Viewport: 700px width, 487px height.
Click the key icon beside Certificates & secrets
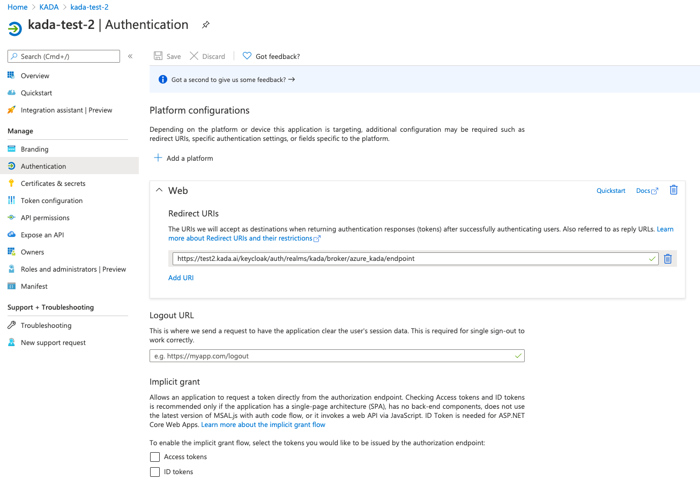(11, 183)
